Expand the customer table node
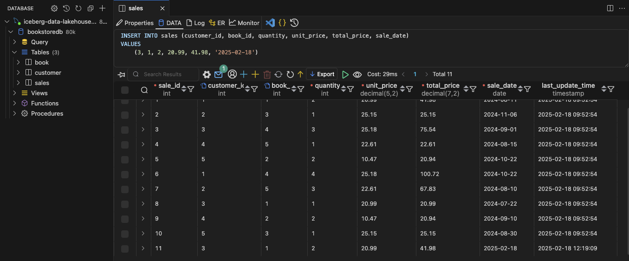The width and height of the screenshot is (629, 261). [x=18, y=72]
